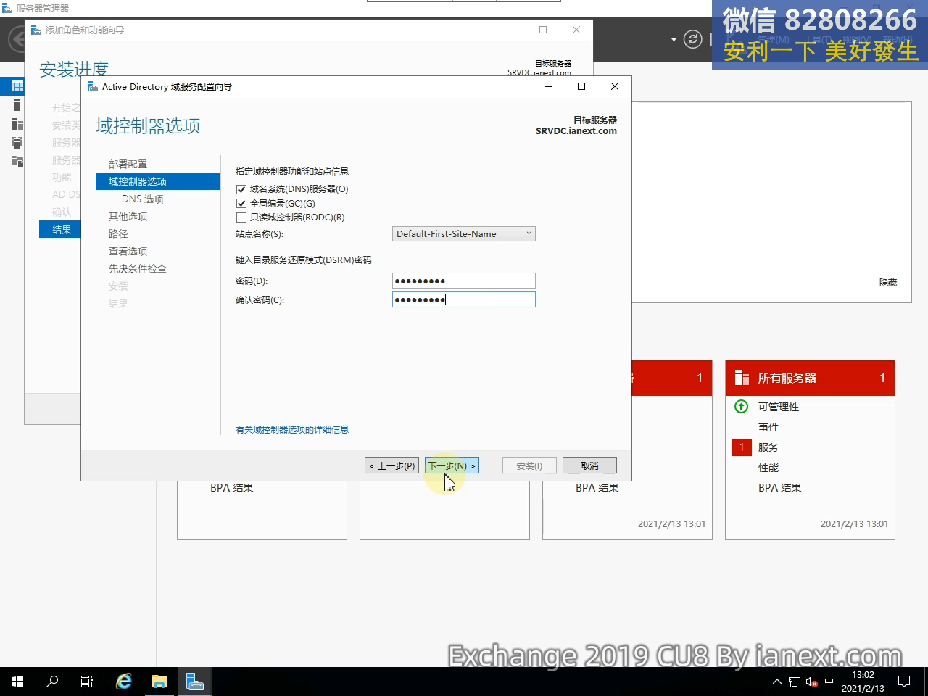The image size is (928, 696).
Task: Open 服务 in the 所有服务器 tile
Action: click(768, 447)
